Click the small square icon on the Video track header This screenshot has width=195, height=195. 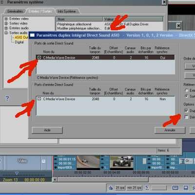pyautogui.click(x=43, y=161)
